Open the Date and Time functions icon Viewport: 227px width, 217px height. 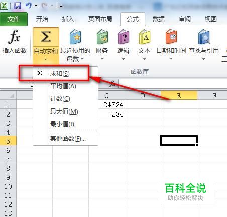tap(171, 37)
